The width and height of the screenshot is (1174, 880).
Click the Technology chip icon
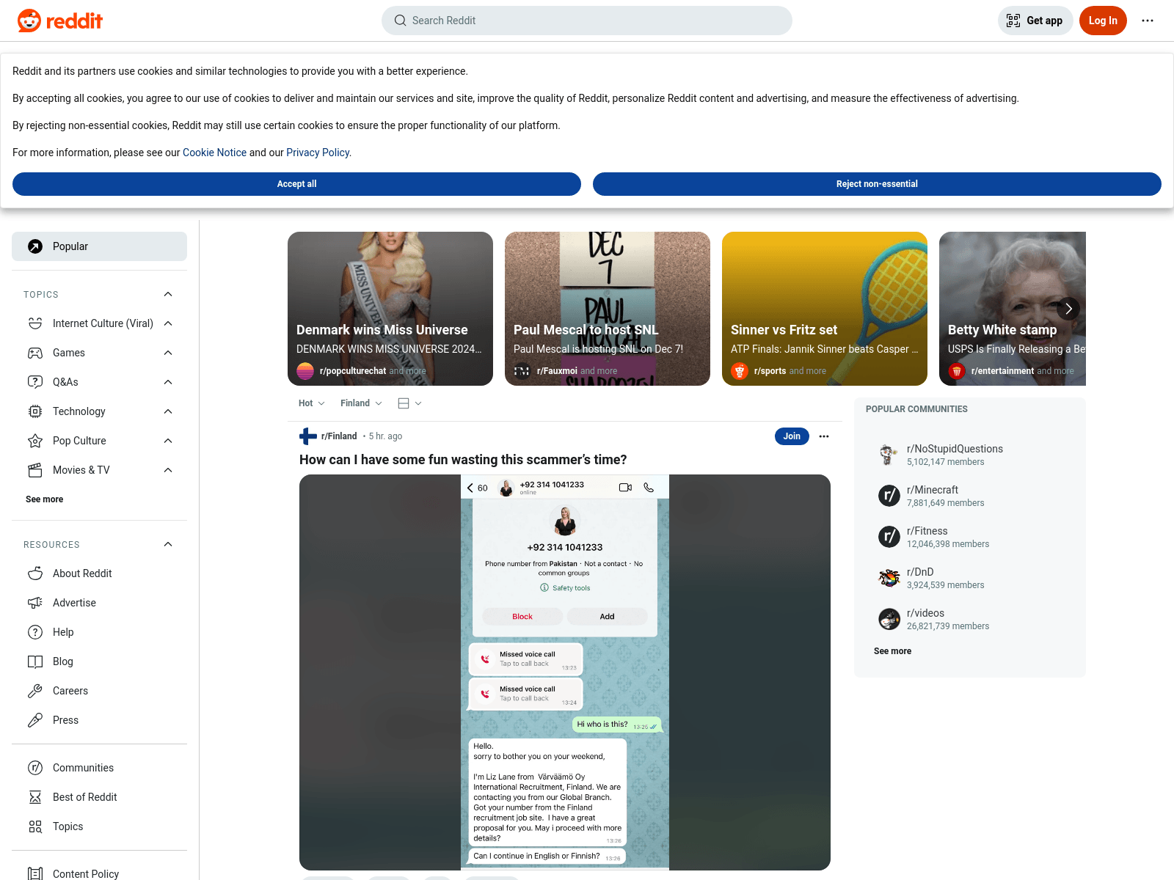coord(35,411)
